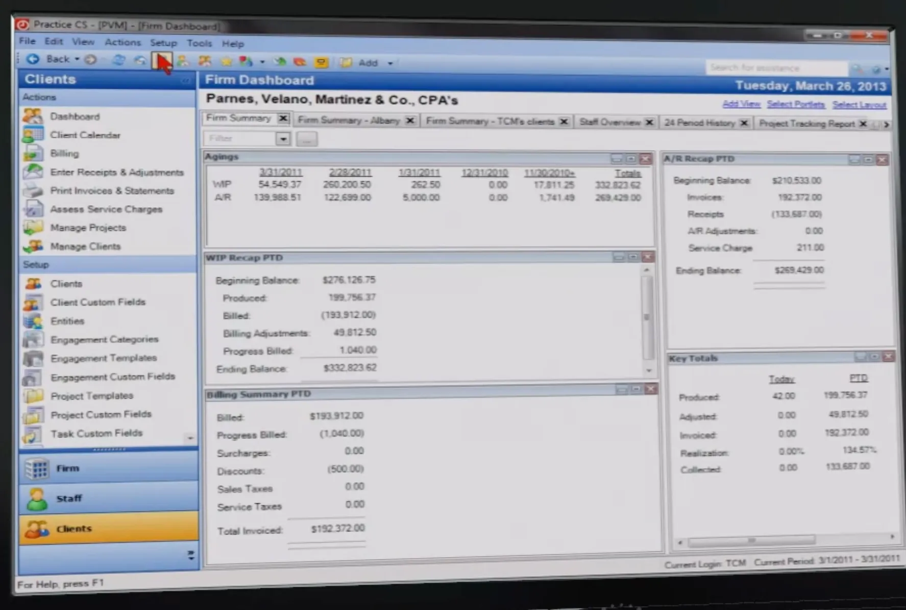
Task: Click the Back navigation arrow icon
Action: [33, 59]
